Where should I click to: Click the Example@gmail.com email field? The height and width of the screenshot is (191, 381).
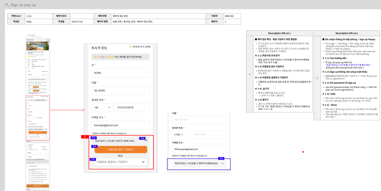120,125
